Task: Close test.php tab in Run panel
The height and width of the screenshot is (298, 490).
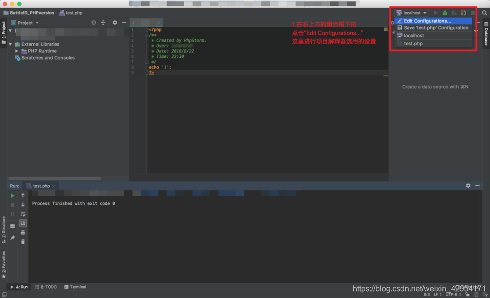Action: tap(53, 186)
